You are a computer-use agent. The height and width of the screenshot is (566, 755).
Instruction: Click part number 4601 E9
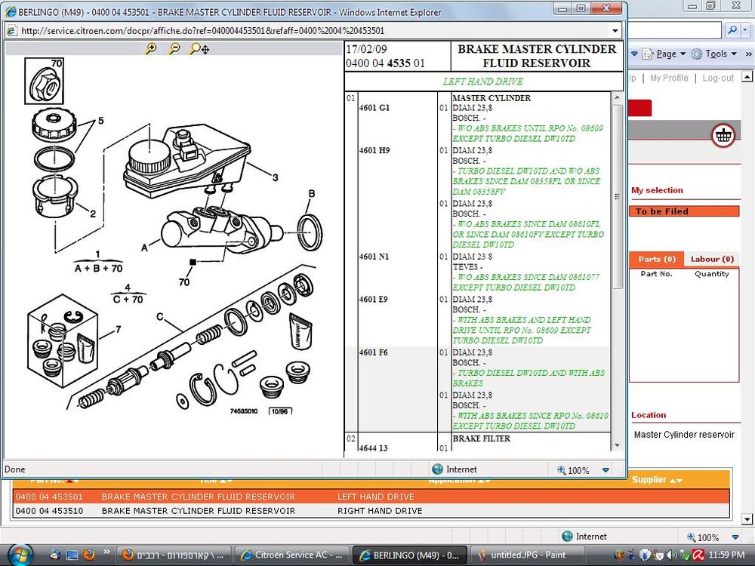point(374,300)
